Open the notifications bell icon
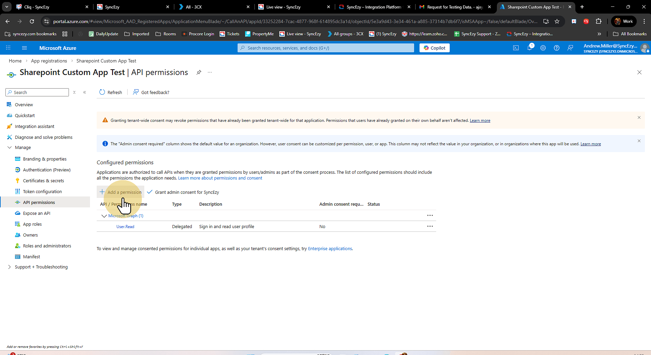The image size is (651, 355). pos(529,48)
